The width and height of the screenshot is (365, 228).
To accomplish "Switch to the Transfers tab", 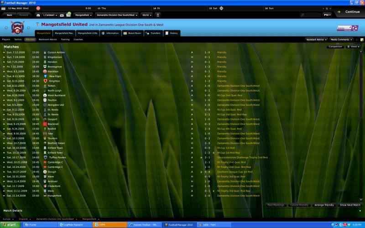I will coord(153,33).
